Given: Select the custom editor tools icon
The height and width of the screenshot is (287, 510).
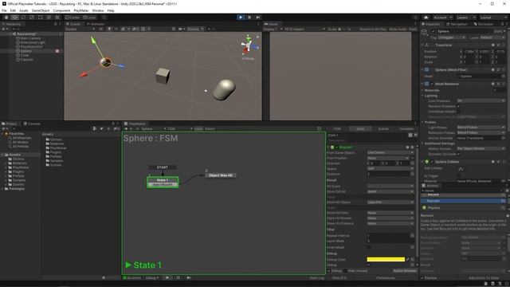Looking at the screenshot, I should (57, 18).
